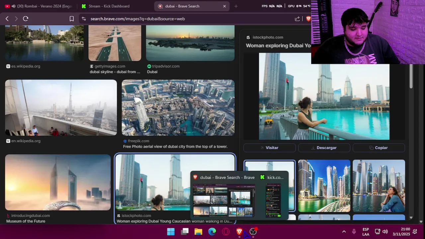The height and width of the screenshot is (239, 425).
Task: Launch File Explorer from the taskbar
Action: coord(198,231)
